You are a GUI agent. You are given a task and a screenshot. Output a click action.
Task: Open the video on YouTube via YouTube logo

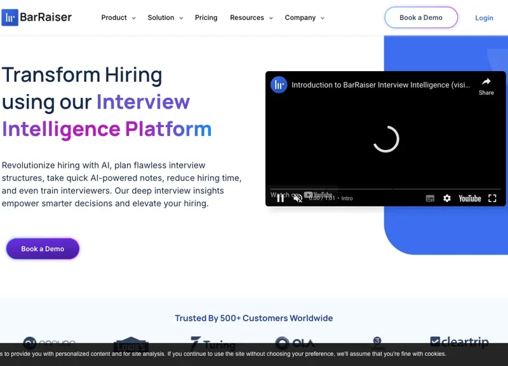(x=470, y=198)
